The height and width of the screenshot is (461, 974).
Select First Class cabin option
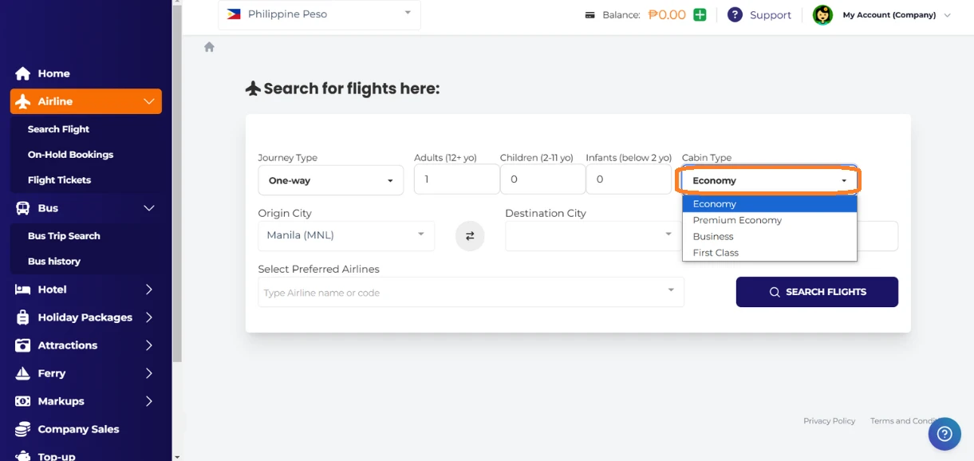(716, 253)
